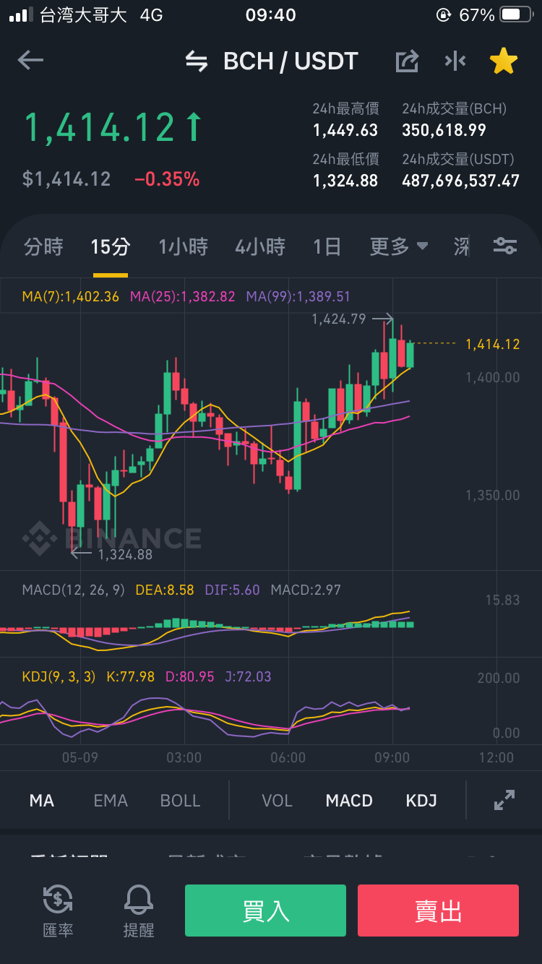Tap the green 買入 buy button
The image size is (542, 964).
(x=265, y=911)
